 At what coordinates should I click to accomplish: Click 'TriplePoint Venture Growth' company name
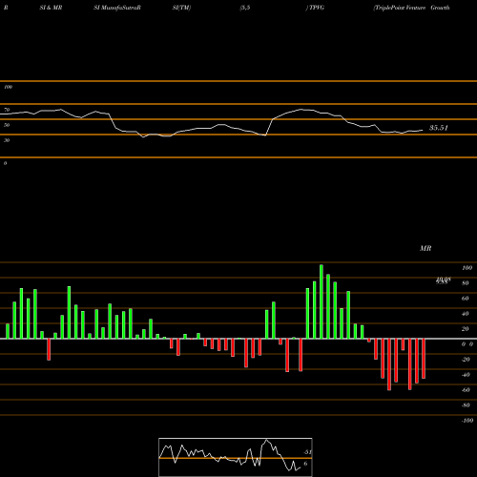pos(412,8)
